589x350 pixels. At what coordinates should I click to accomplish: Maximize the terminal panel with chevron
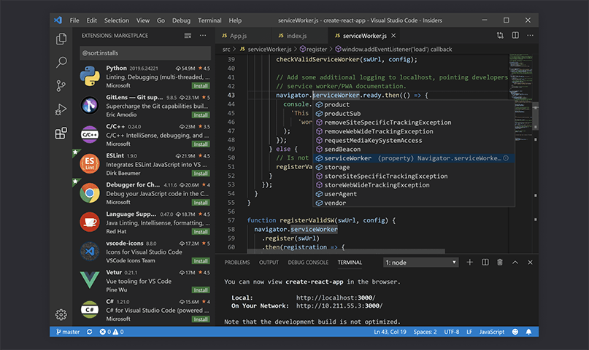[x=515, y=262]
